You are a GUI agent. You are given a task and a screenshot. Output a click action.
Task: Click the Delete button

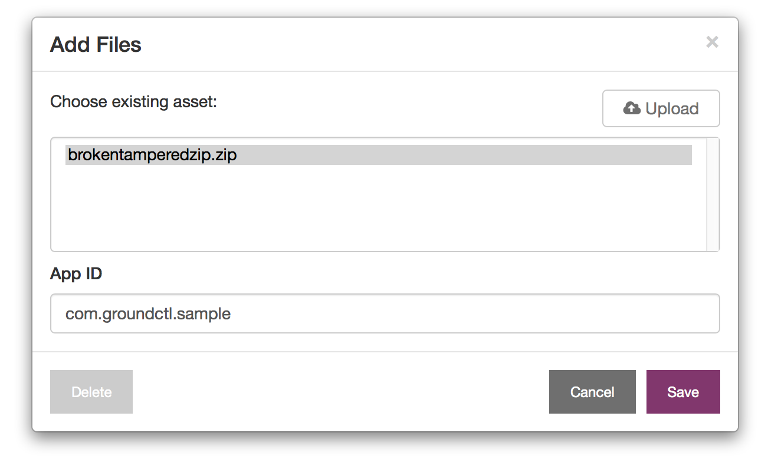coord(91,392)
